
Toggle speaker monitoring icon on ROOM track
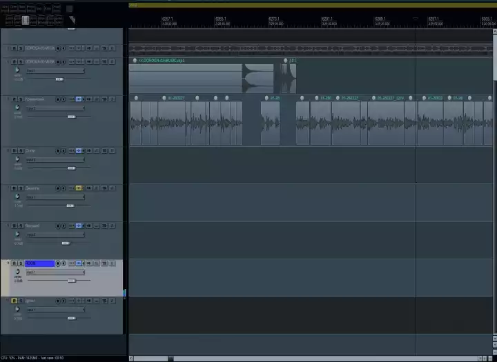[64, 263]
